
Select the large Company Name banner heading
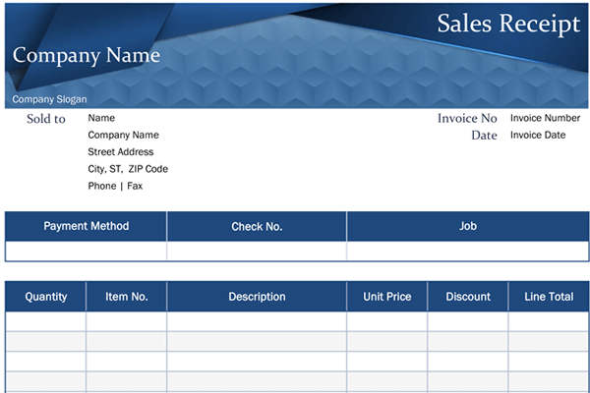coord(87,55)
